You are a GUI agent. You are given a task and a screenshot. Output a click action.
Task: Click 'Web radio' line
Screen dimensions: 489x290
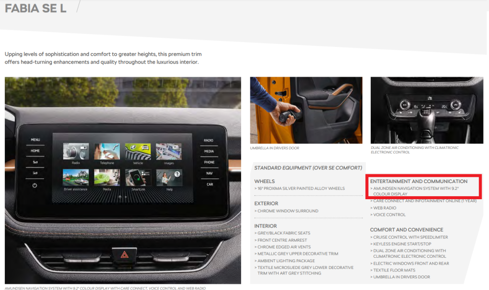(383, 208)
